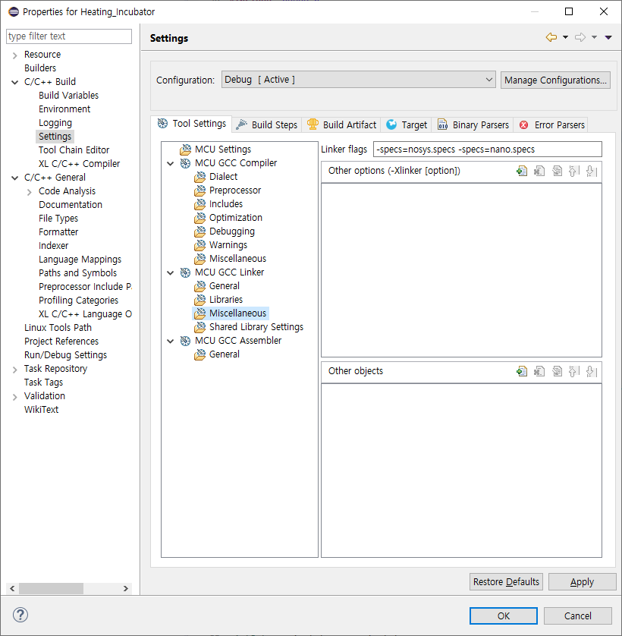The width and height of the screenshot is (622, 636).
Task: Open the help question mark icon
Action: (20, 615)
